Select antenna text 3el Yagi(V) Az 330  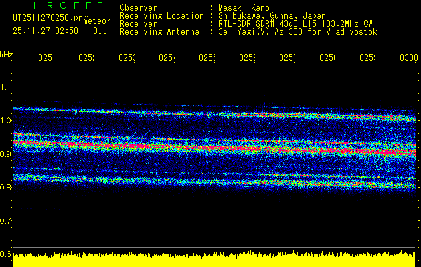pos(262,32)
